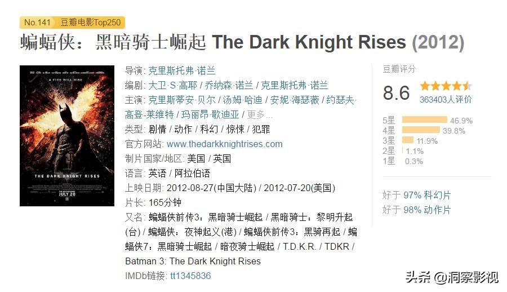Expand cast list with 更多...
The height and width of the screenshot is (292, 507).
click(259, 114)
